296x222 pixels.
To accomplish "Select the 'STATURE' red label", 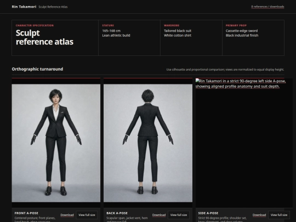I will click(x=108, y=25).
